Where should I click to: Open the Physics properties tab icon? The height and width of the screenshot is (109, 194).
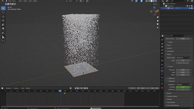click(162, 74)
